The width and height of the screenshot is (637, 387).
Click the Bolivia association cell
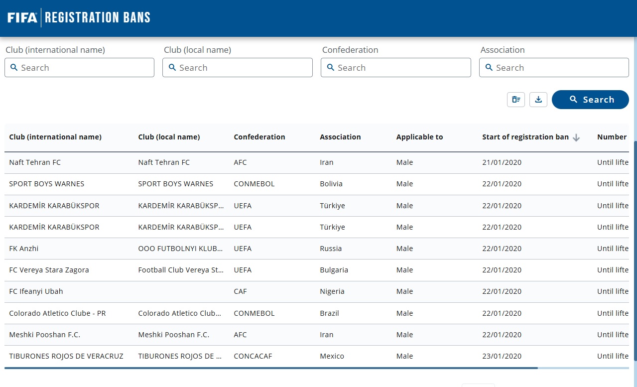(x=331, y=184)
